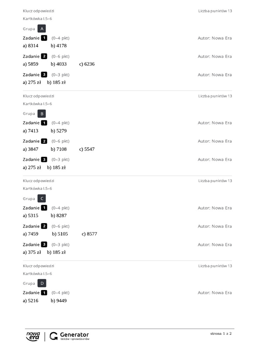Click answer 'c) 6236' in Grupa A
Viewport: 257px width, 343px height.
[87, 64]
